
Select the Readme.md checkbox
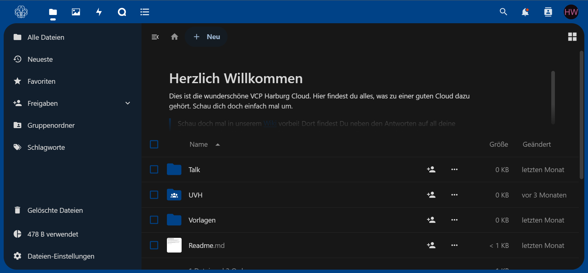click(154, 245)
